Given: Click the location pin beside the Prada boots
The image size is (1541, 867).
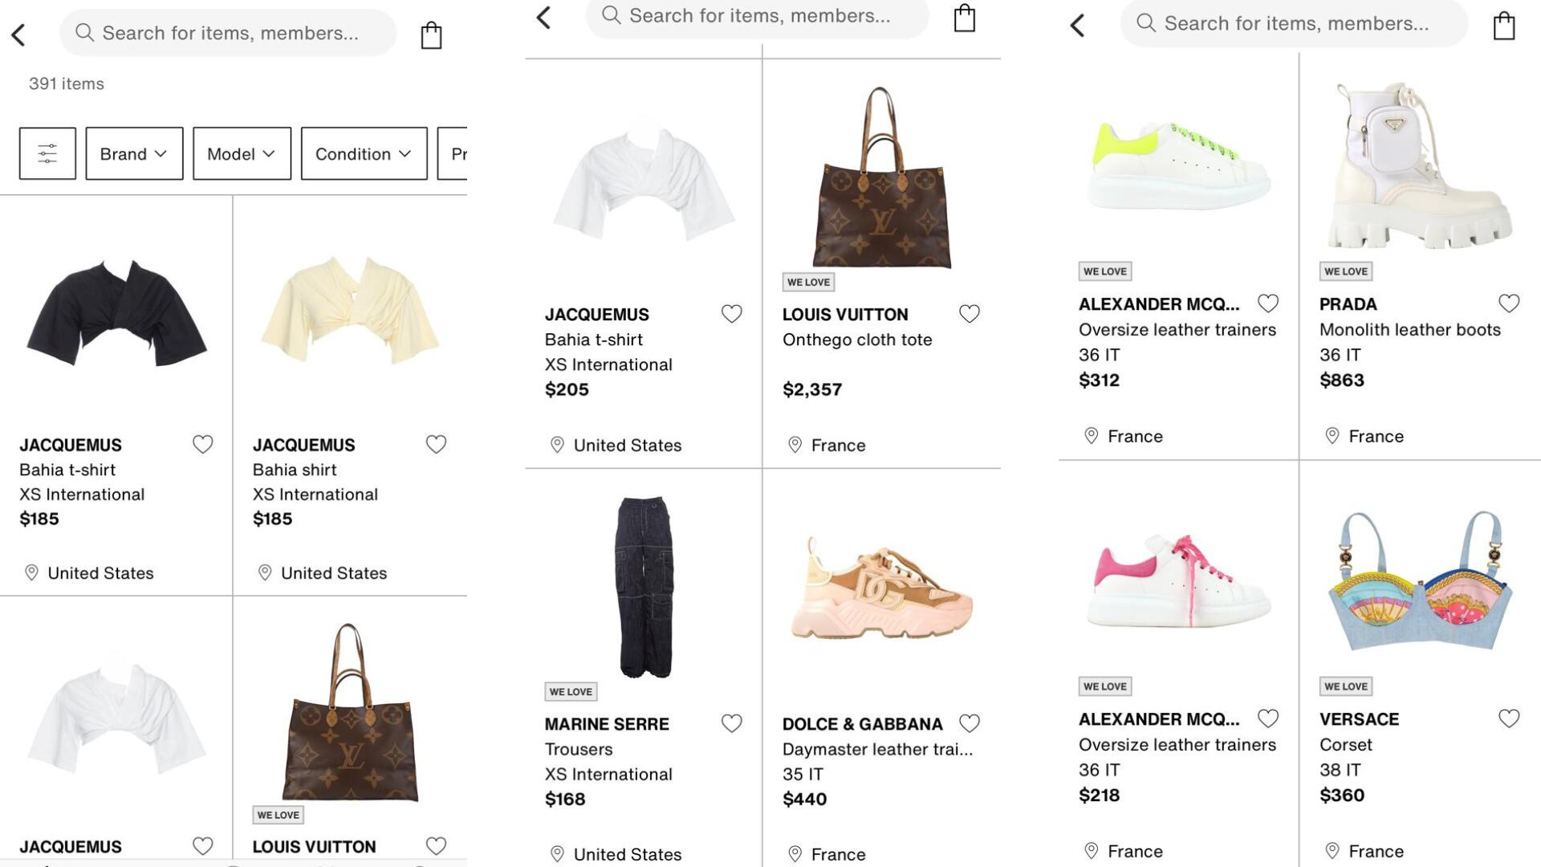Looking at the screenshot, I should pyautogui.click(x=1332, y=436).
